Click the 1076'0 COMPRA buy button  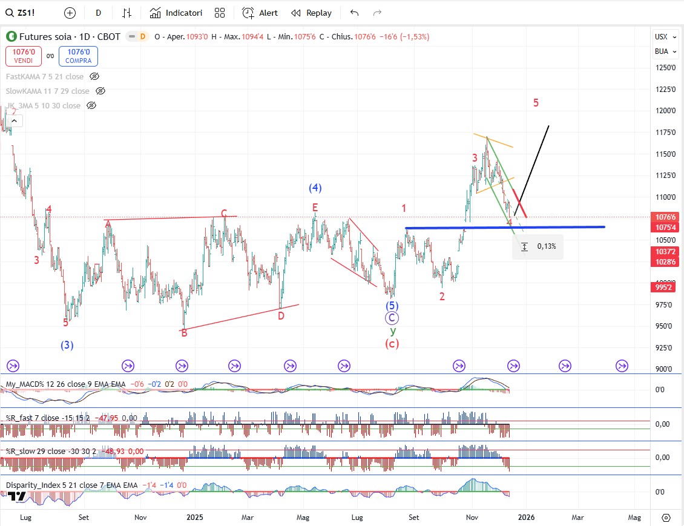79,56
